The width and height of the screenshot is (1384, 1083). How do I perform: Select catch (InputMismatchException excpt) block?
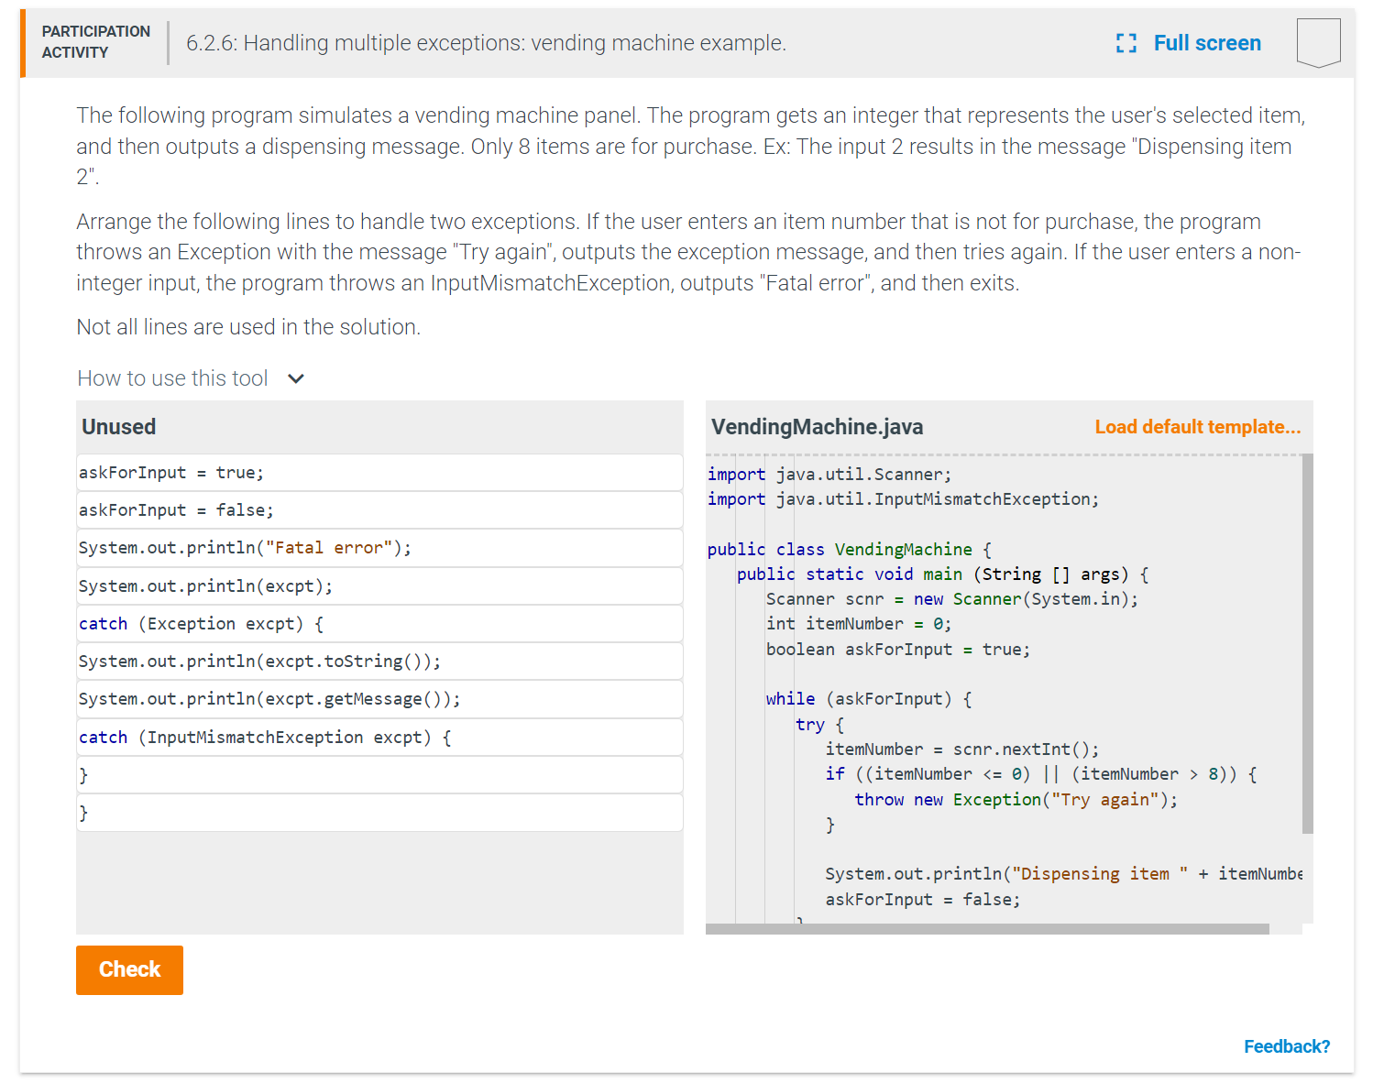pos(379,738)
